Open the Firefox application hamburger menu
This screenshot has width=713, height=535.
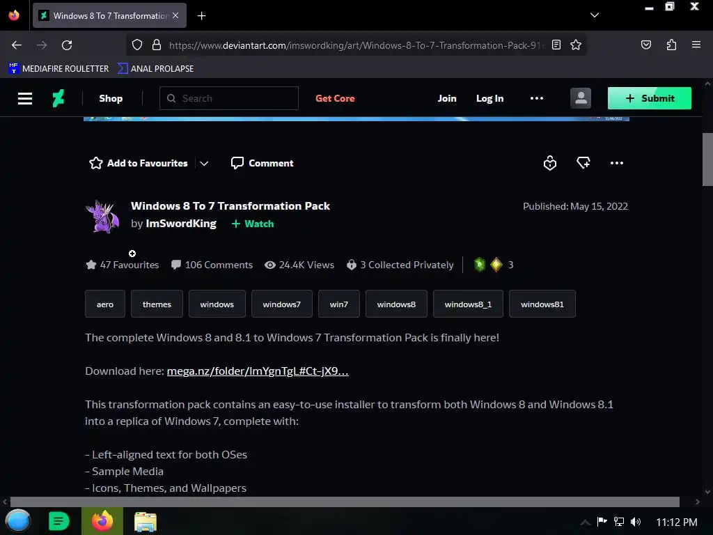click(x=696, y=45)
